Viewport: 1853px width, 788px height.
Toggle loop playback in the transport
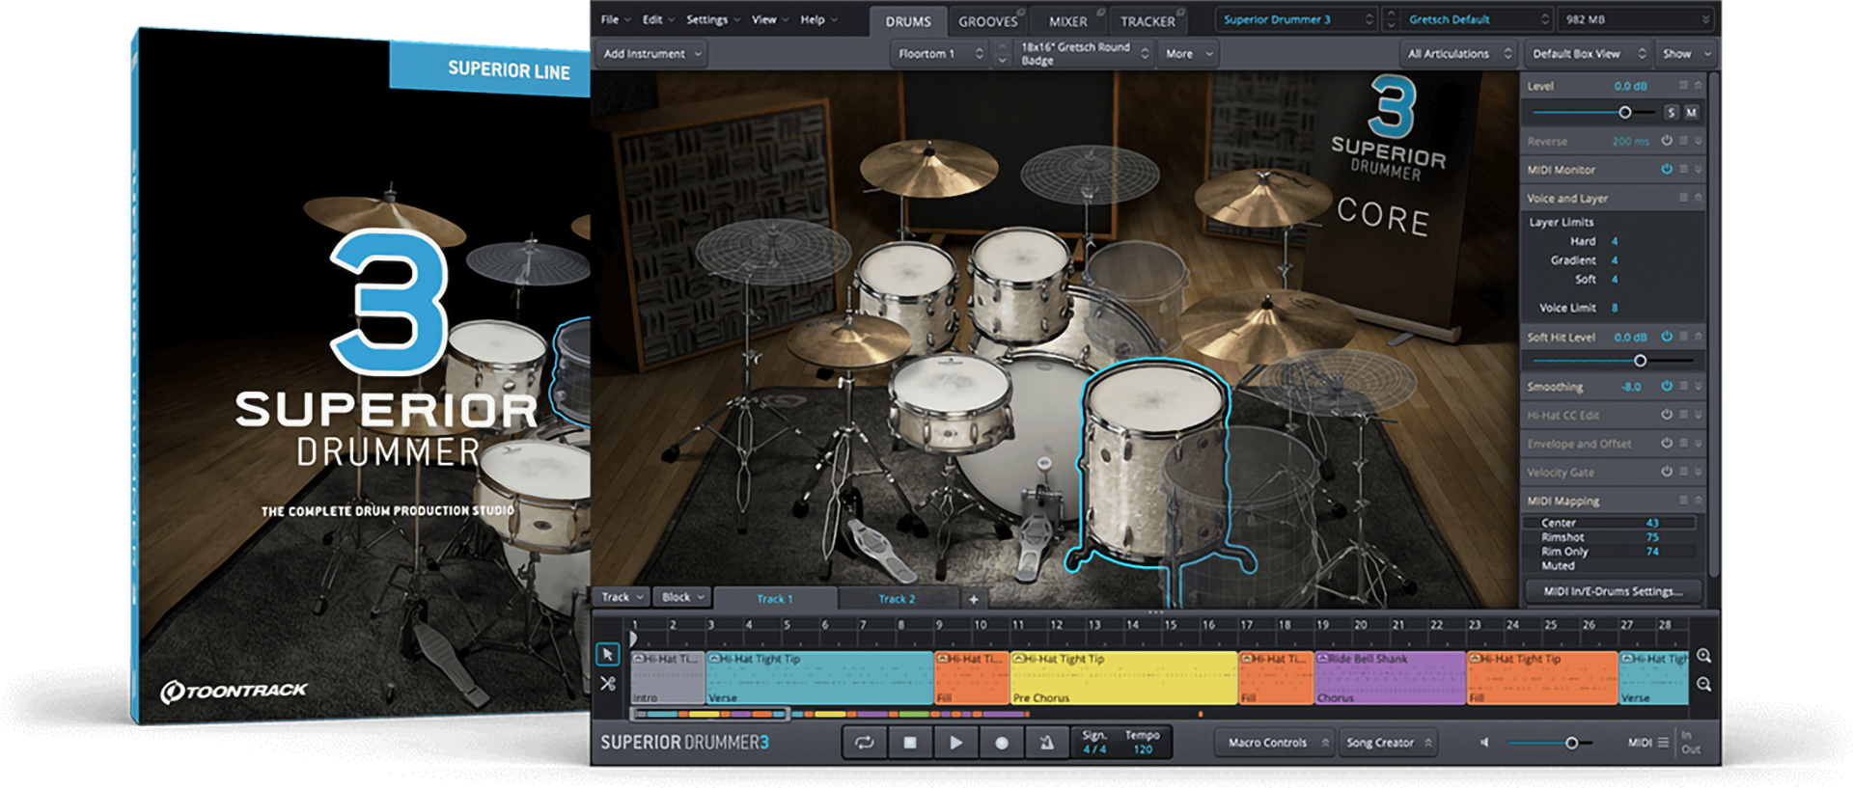pos(864,743)
